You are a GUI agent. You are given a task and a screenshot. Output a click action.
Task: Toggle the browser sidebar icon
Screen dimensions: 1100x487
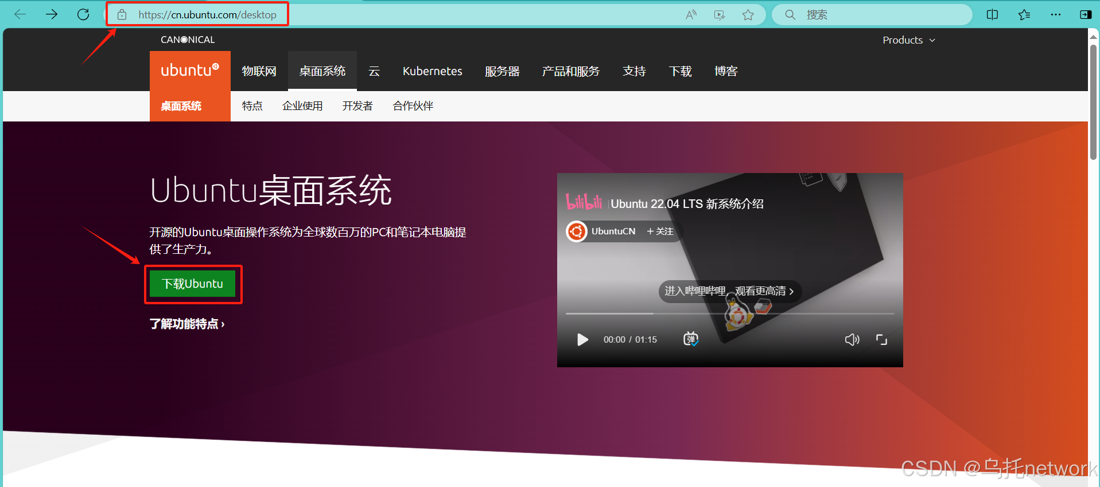(x=1086, y=15)
